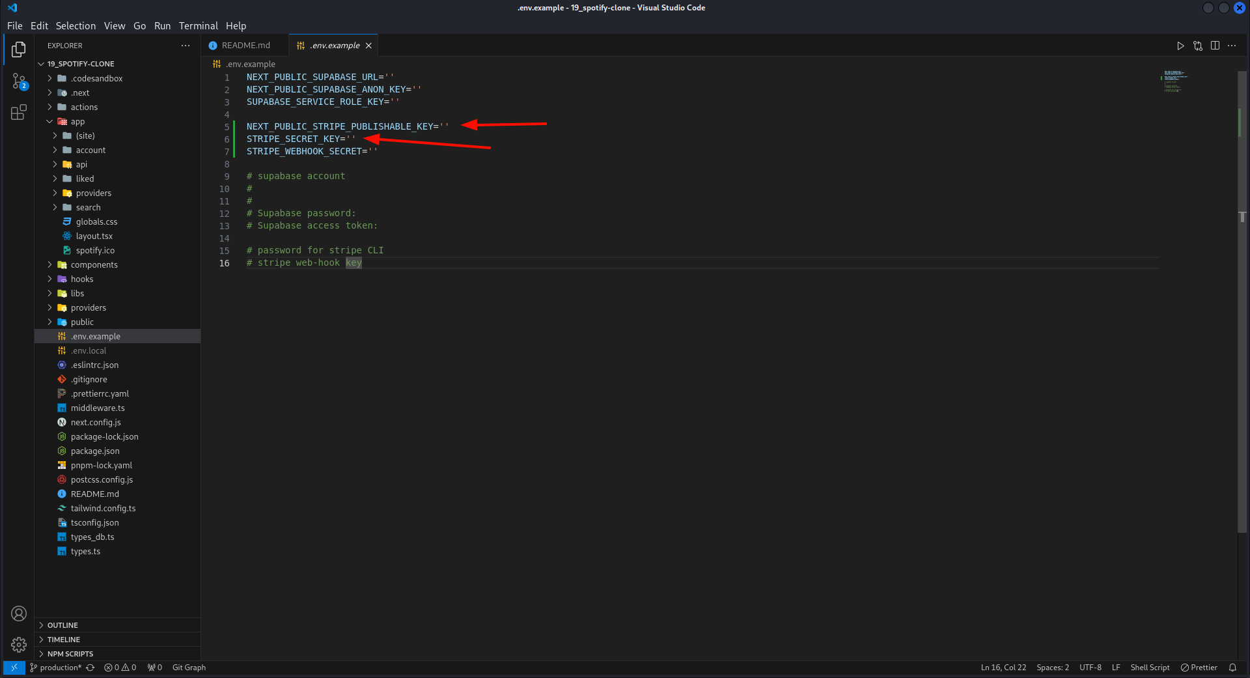Collapse the 19_SPOTIFY-CLONE root folder
The width and height of the screenshot is (1250, 678).
coord(117,64)
